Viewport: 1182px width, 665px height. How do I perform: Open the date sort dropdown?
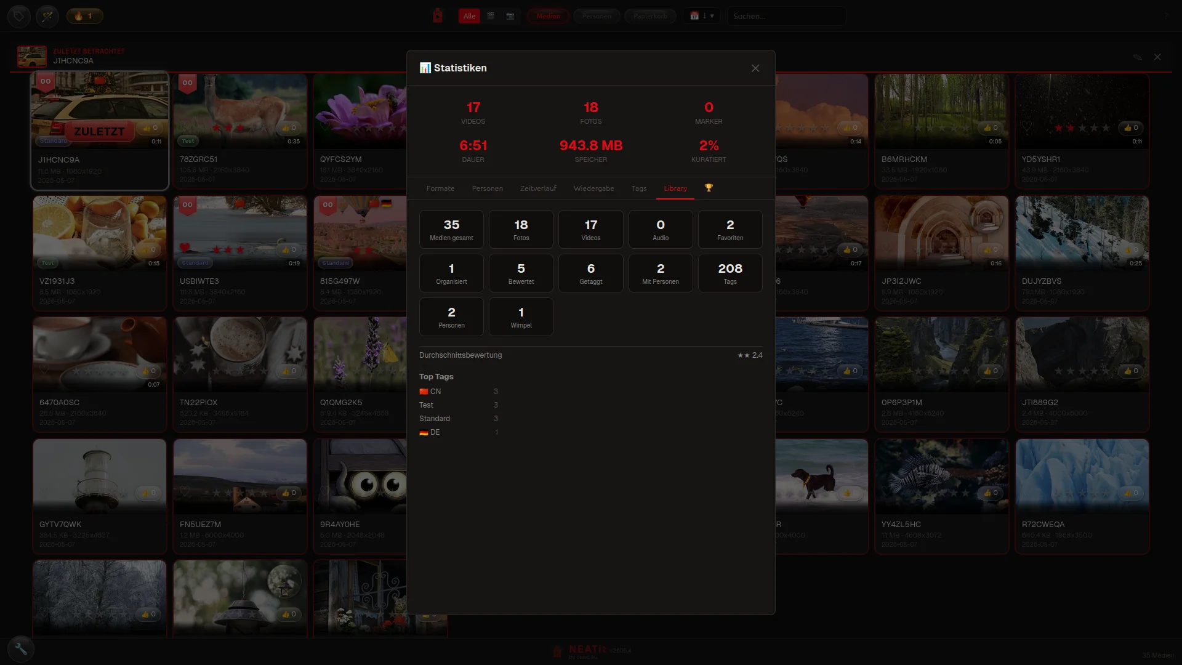pos(702,16)
